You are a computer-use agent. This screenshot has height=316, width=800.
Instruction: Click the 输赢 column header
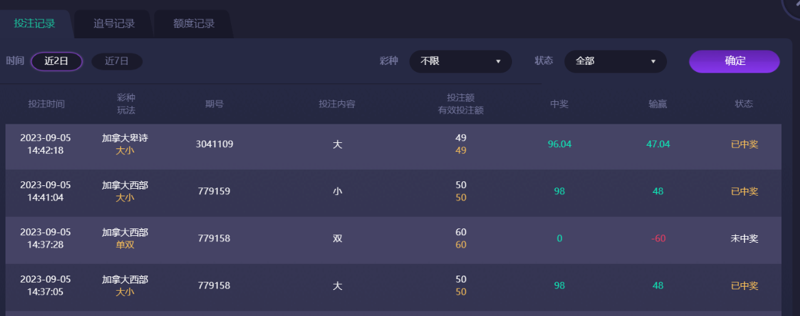point(658,104)
